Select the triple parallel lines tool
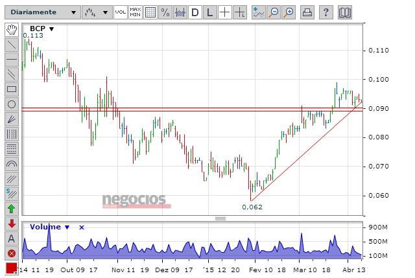 click(12, 179)
